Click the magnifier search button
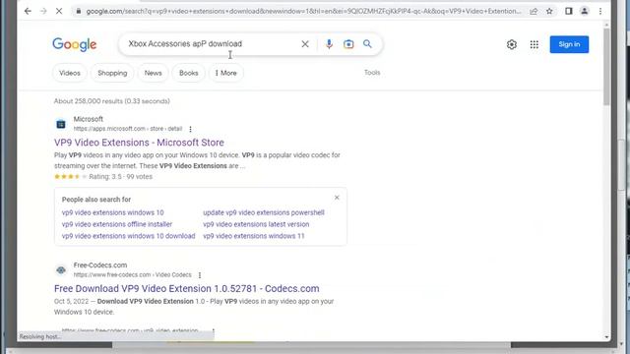This screenshot has width=630, height=354. pos(367,44)
